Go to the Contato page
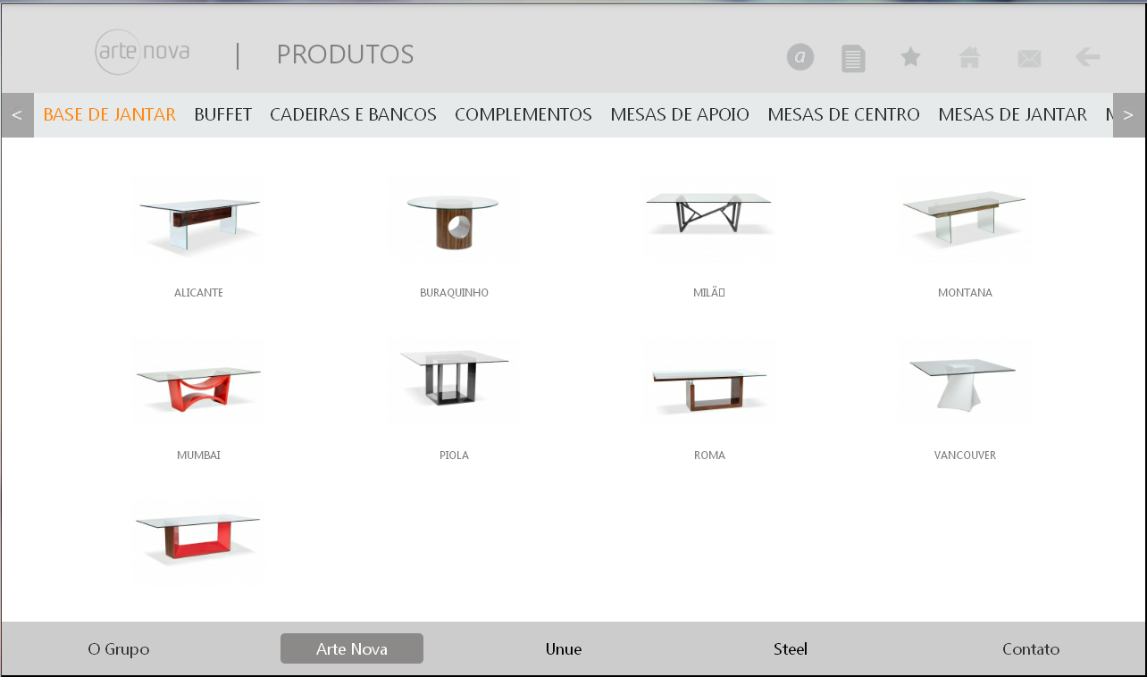Viewport: 1147px width, 677px height. click(1031, 649)
